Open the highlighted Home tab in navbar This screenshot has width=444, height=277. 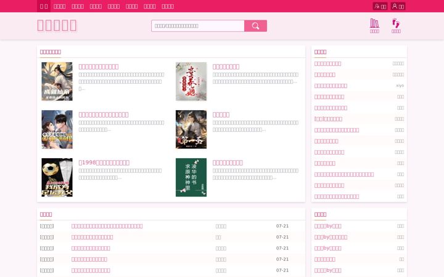click(44, 6)
